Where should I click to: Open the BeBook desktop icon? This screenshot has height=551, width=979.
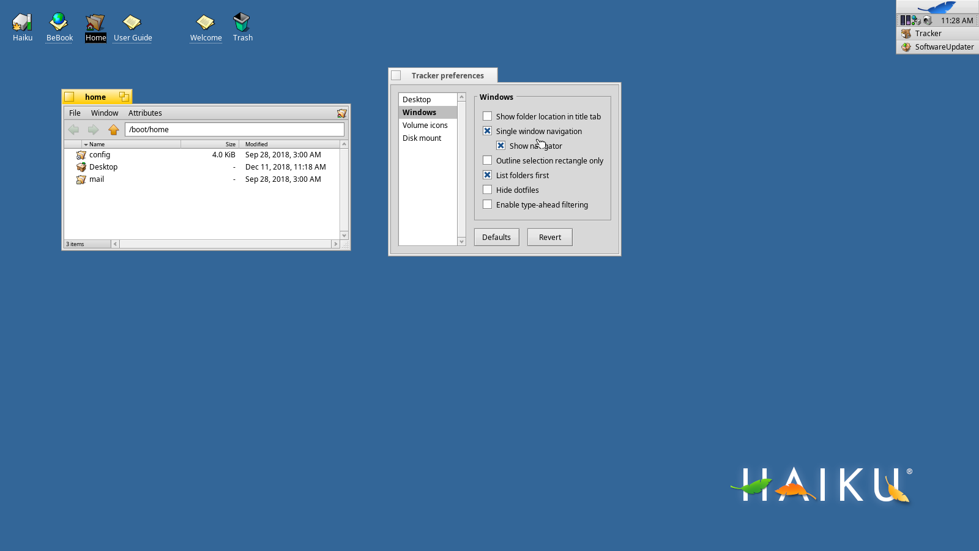point(59,22)
